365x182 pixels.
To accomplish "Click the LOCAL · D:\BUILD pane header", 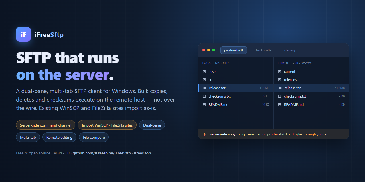I will point(216,63).
